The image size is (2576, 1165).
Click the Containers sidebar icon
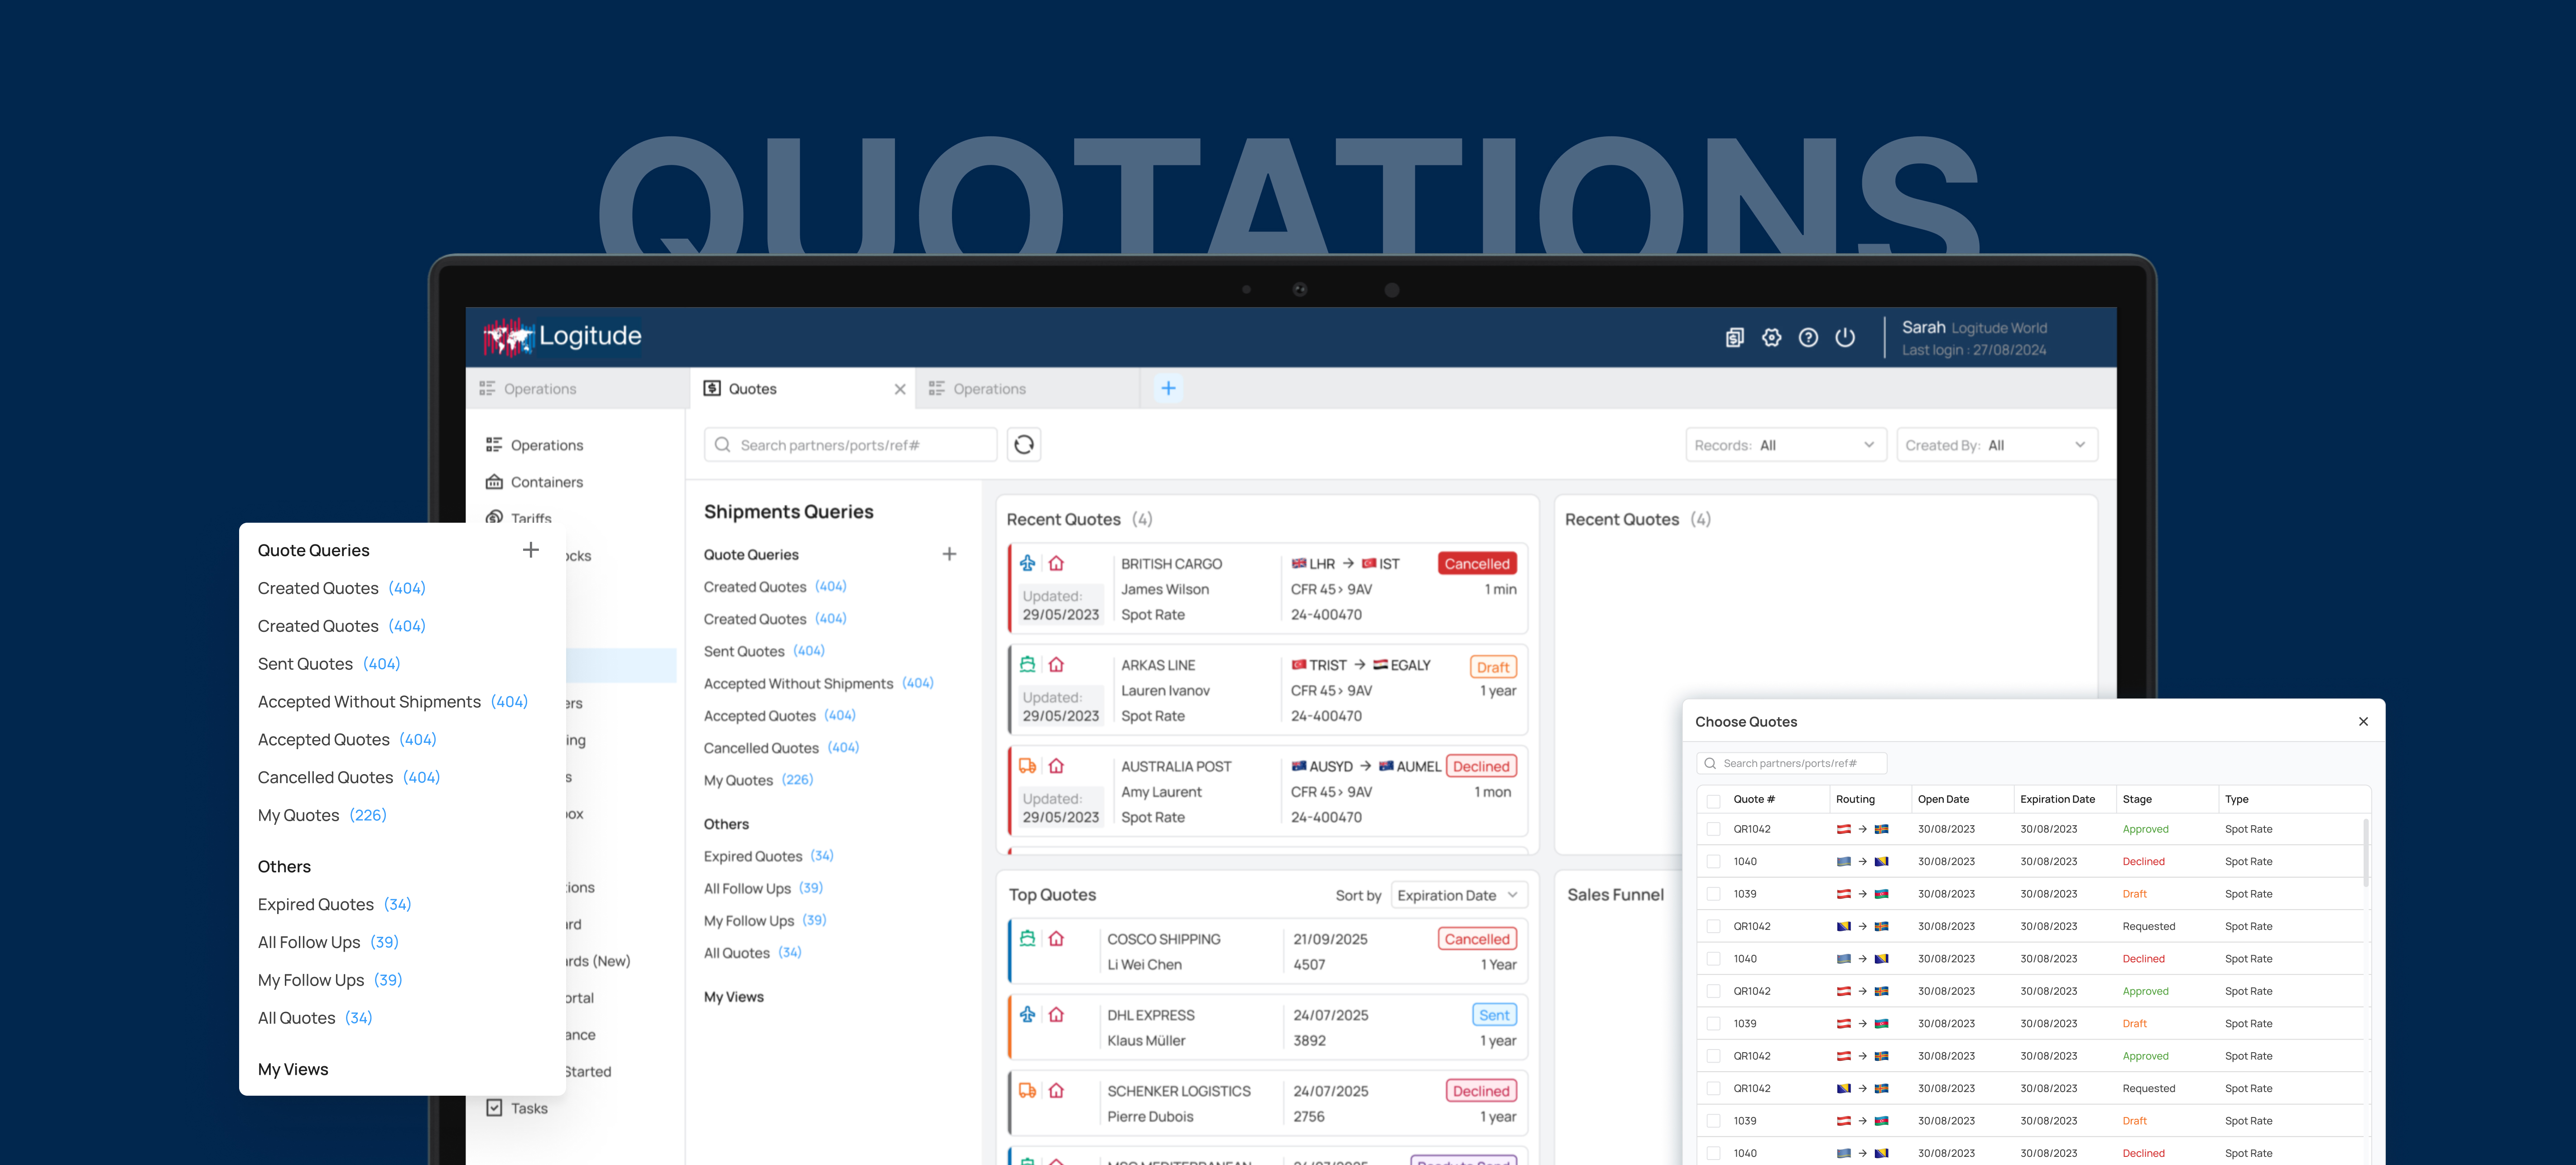point(494,482)
